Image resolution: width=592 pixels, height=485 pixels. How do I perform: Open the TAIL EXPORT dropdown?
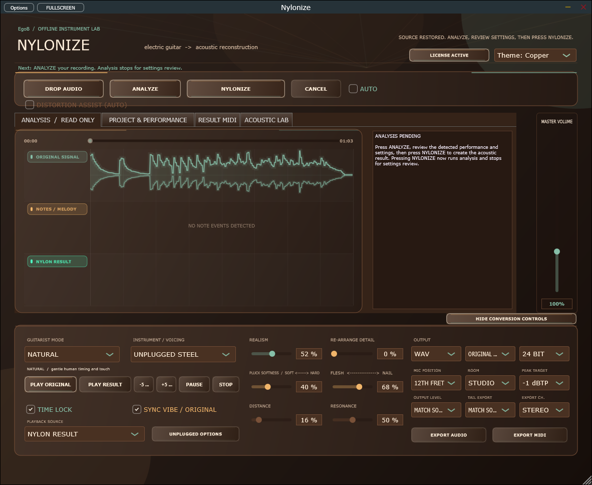point(490,410)
